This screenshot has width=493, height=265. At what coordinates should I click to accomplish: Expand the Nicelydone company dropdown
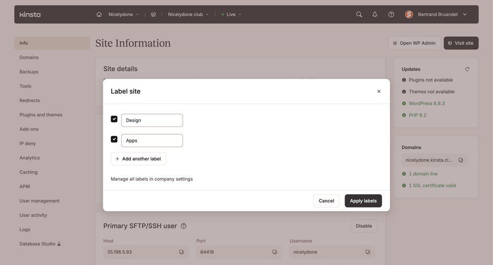124,14
